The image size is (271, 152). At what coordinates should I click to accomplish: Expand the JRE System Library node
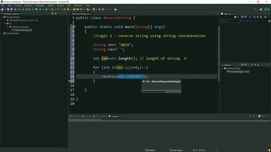tap(5, 20)
